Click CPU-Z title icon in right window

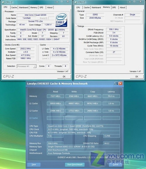tap(76, 2)
